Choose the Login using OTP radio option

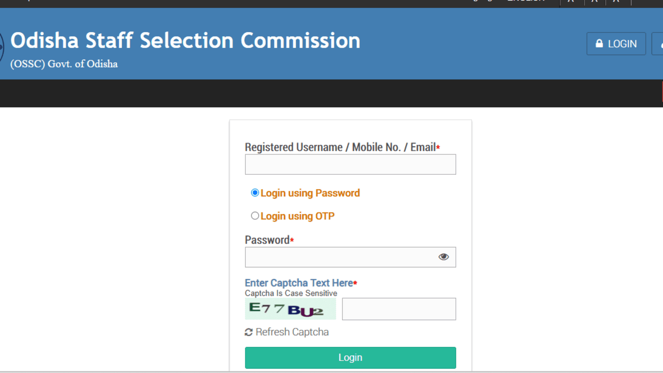pyautogui.click(x=255, y=216)
